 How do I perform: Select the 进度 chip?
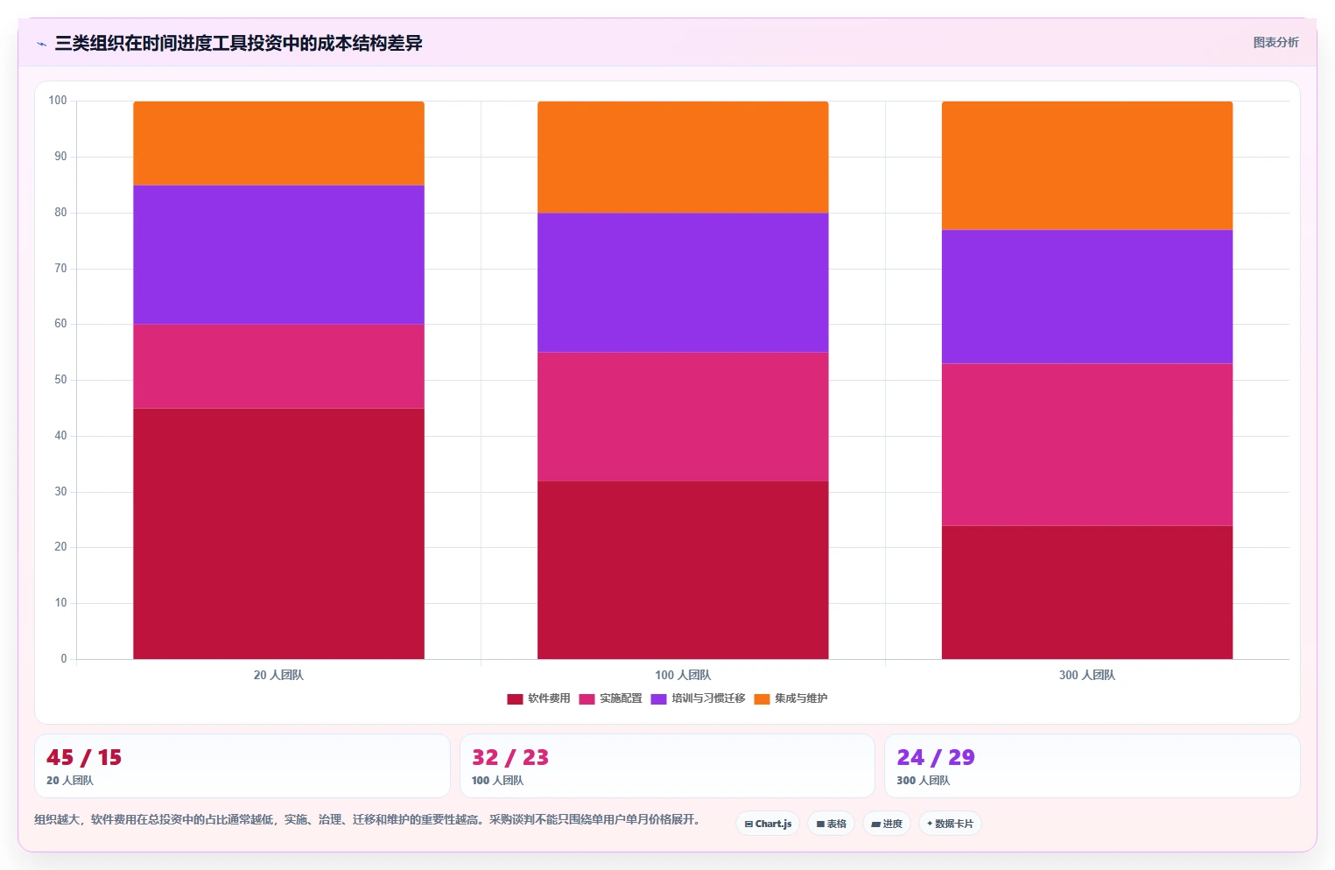click(x=887, y=824)
